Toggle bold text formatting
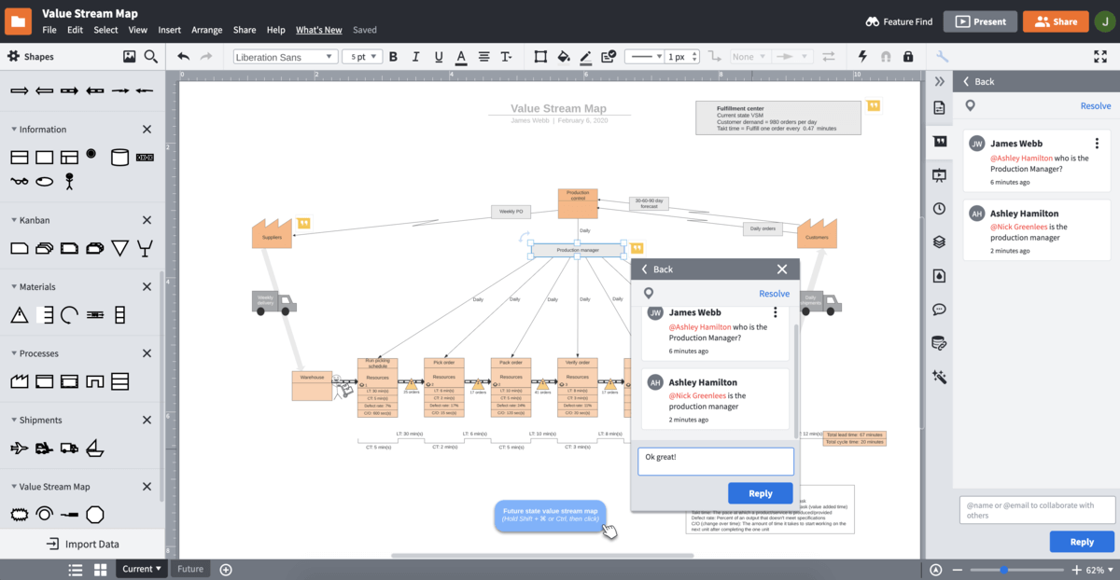This screenshot has height=580, width=1120. click(x=392, y=57)
